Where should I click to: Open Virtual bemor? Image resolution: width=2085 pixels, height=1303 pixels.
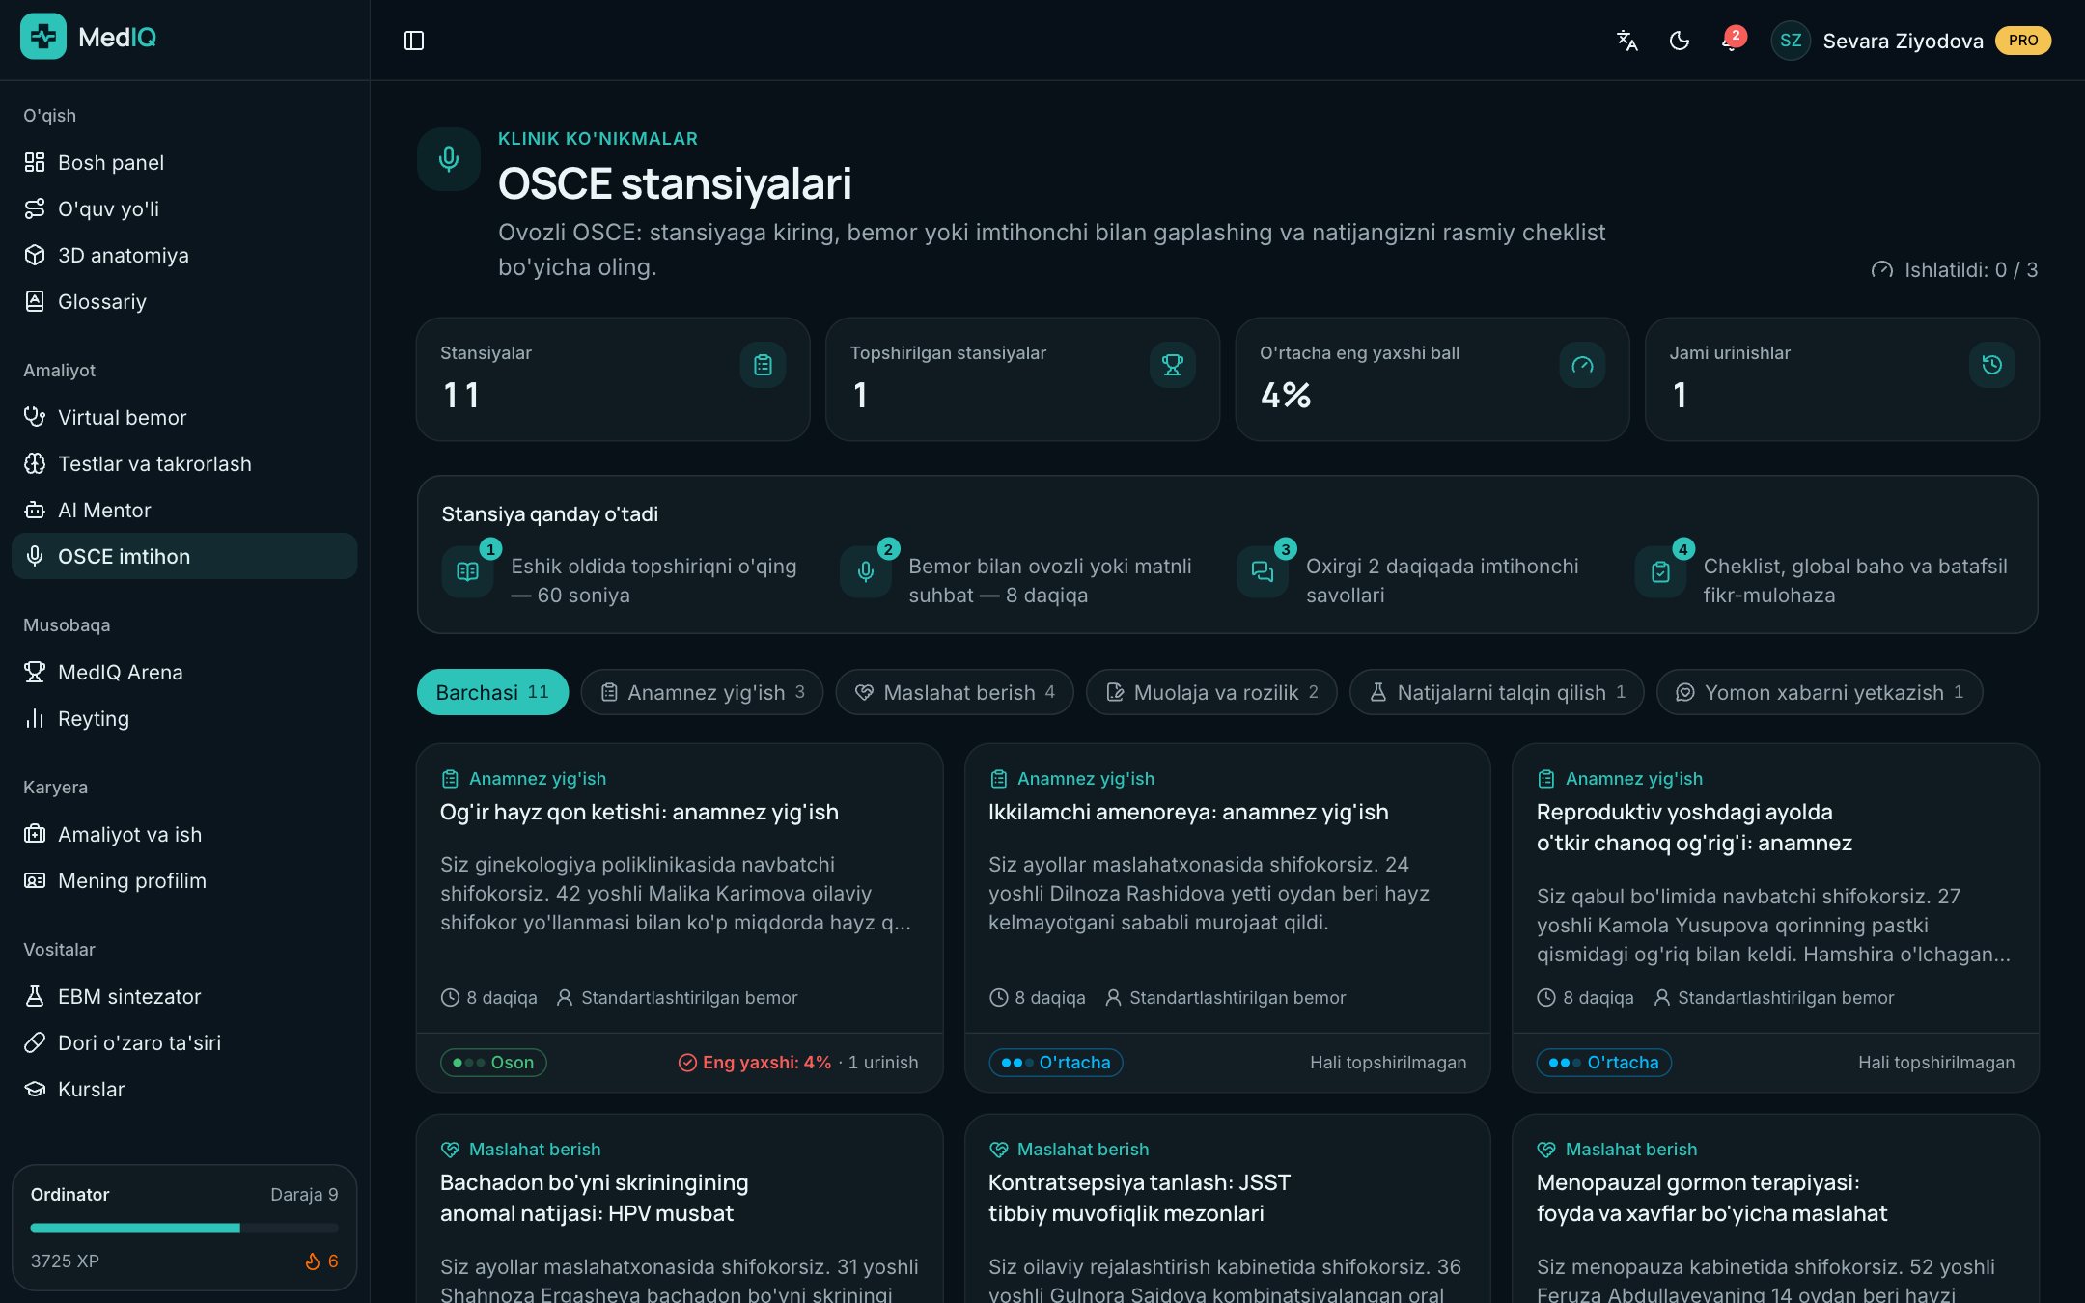[184, 417]
